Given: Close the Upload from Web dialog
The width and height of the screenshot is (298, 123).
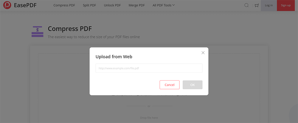Looking at the screenshot, I should coord(203,53).
